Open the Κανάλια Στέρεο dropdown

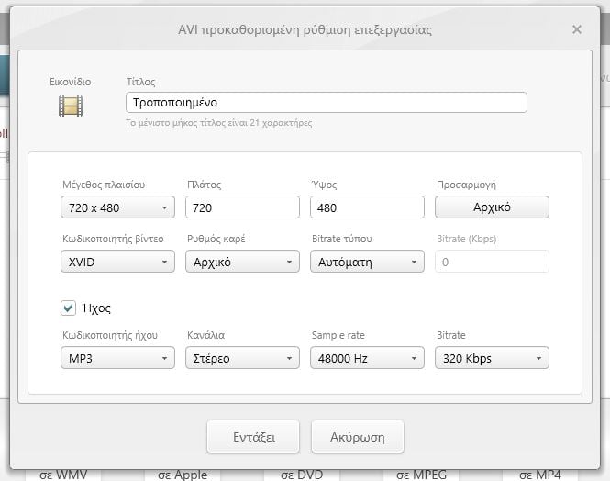click(x=242, y=358)
